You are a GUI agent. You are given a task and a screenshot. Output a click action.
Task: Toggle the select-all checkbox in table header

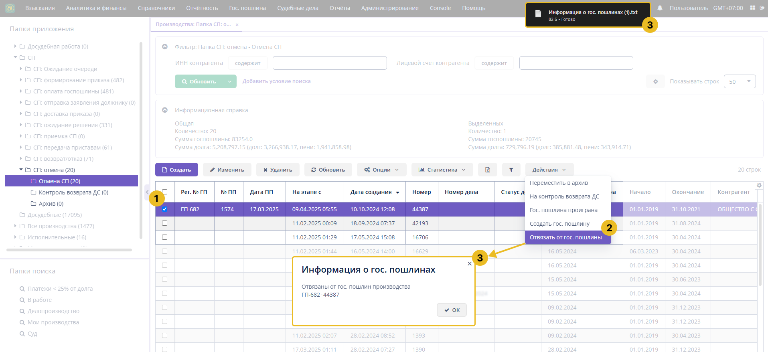(164, 192)
